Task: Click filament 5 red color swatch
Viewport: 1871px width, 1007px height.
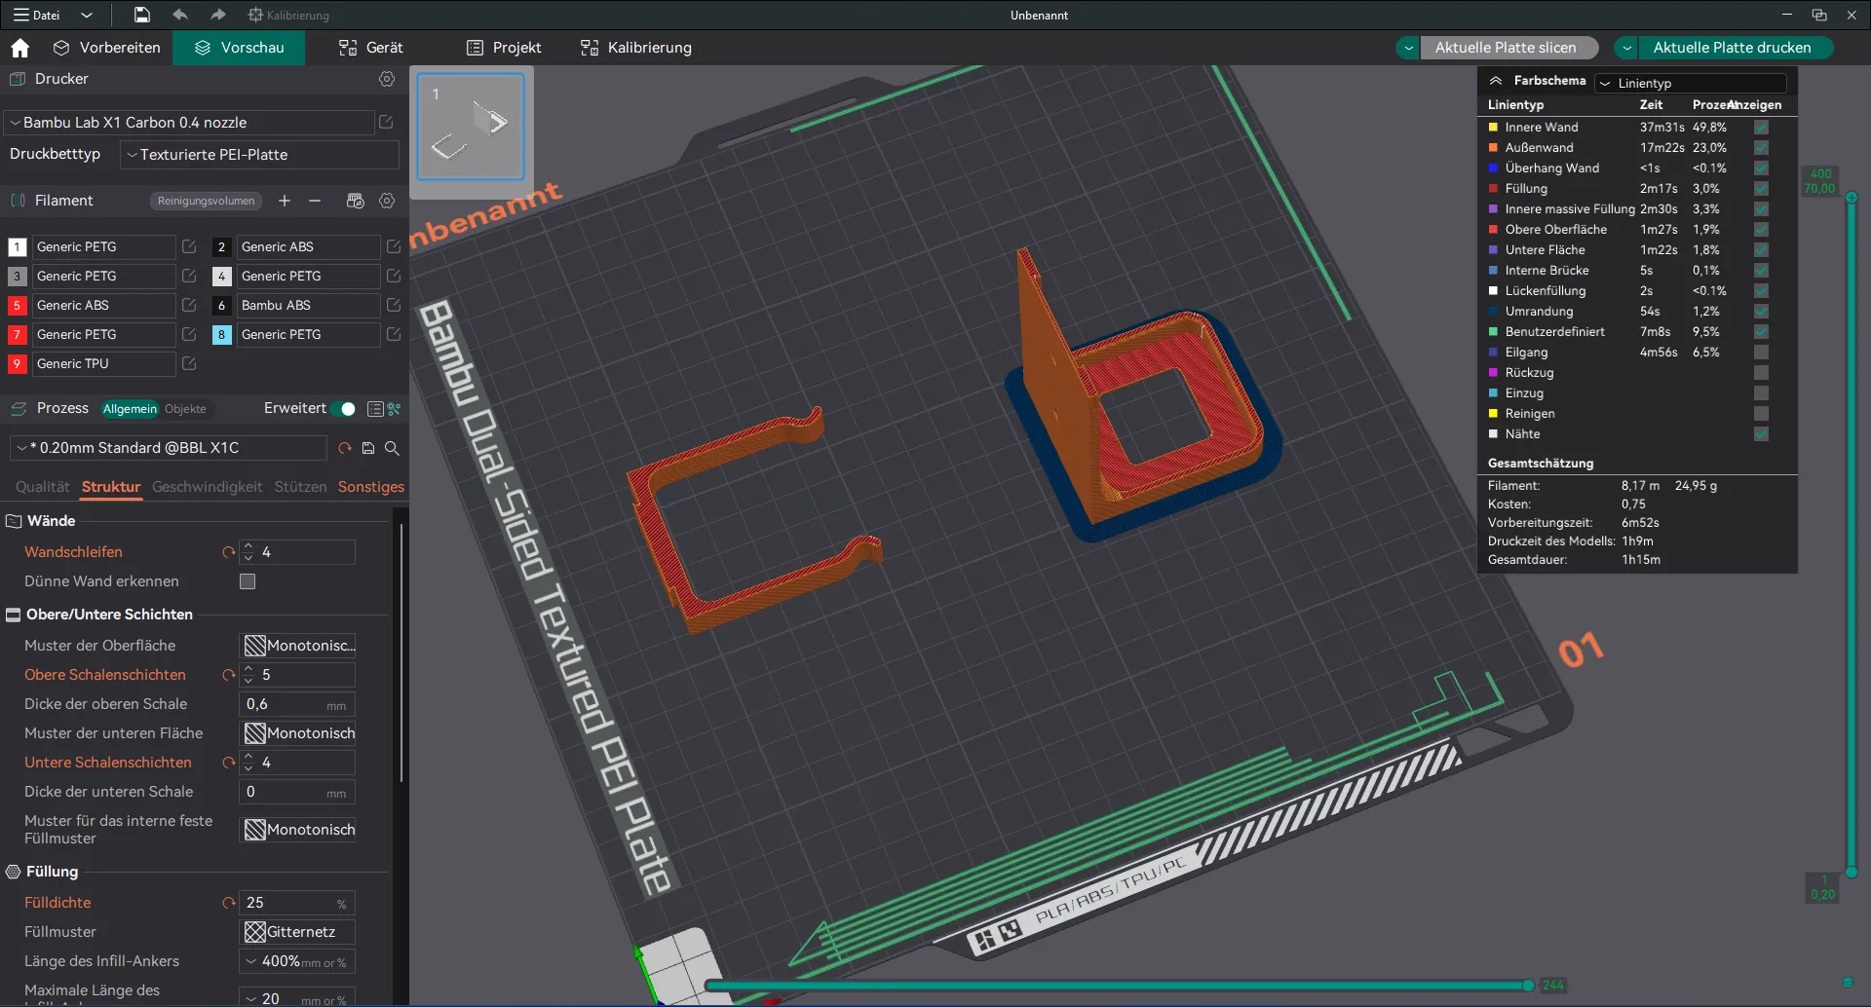Action: 17,306
